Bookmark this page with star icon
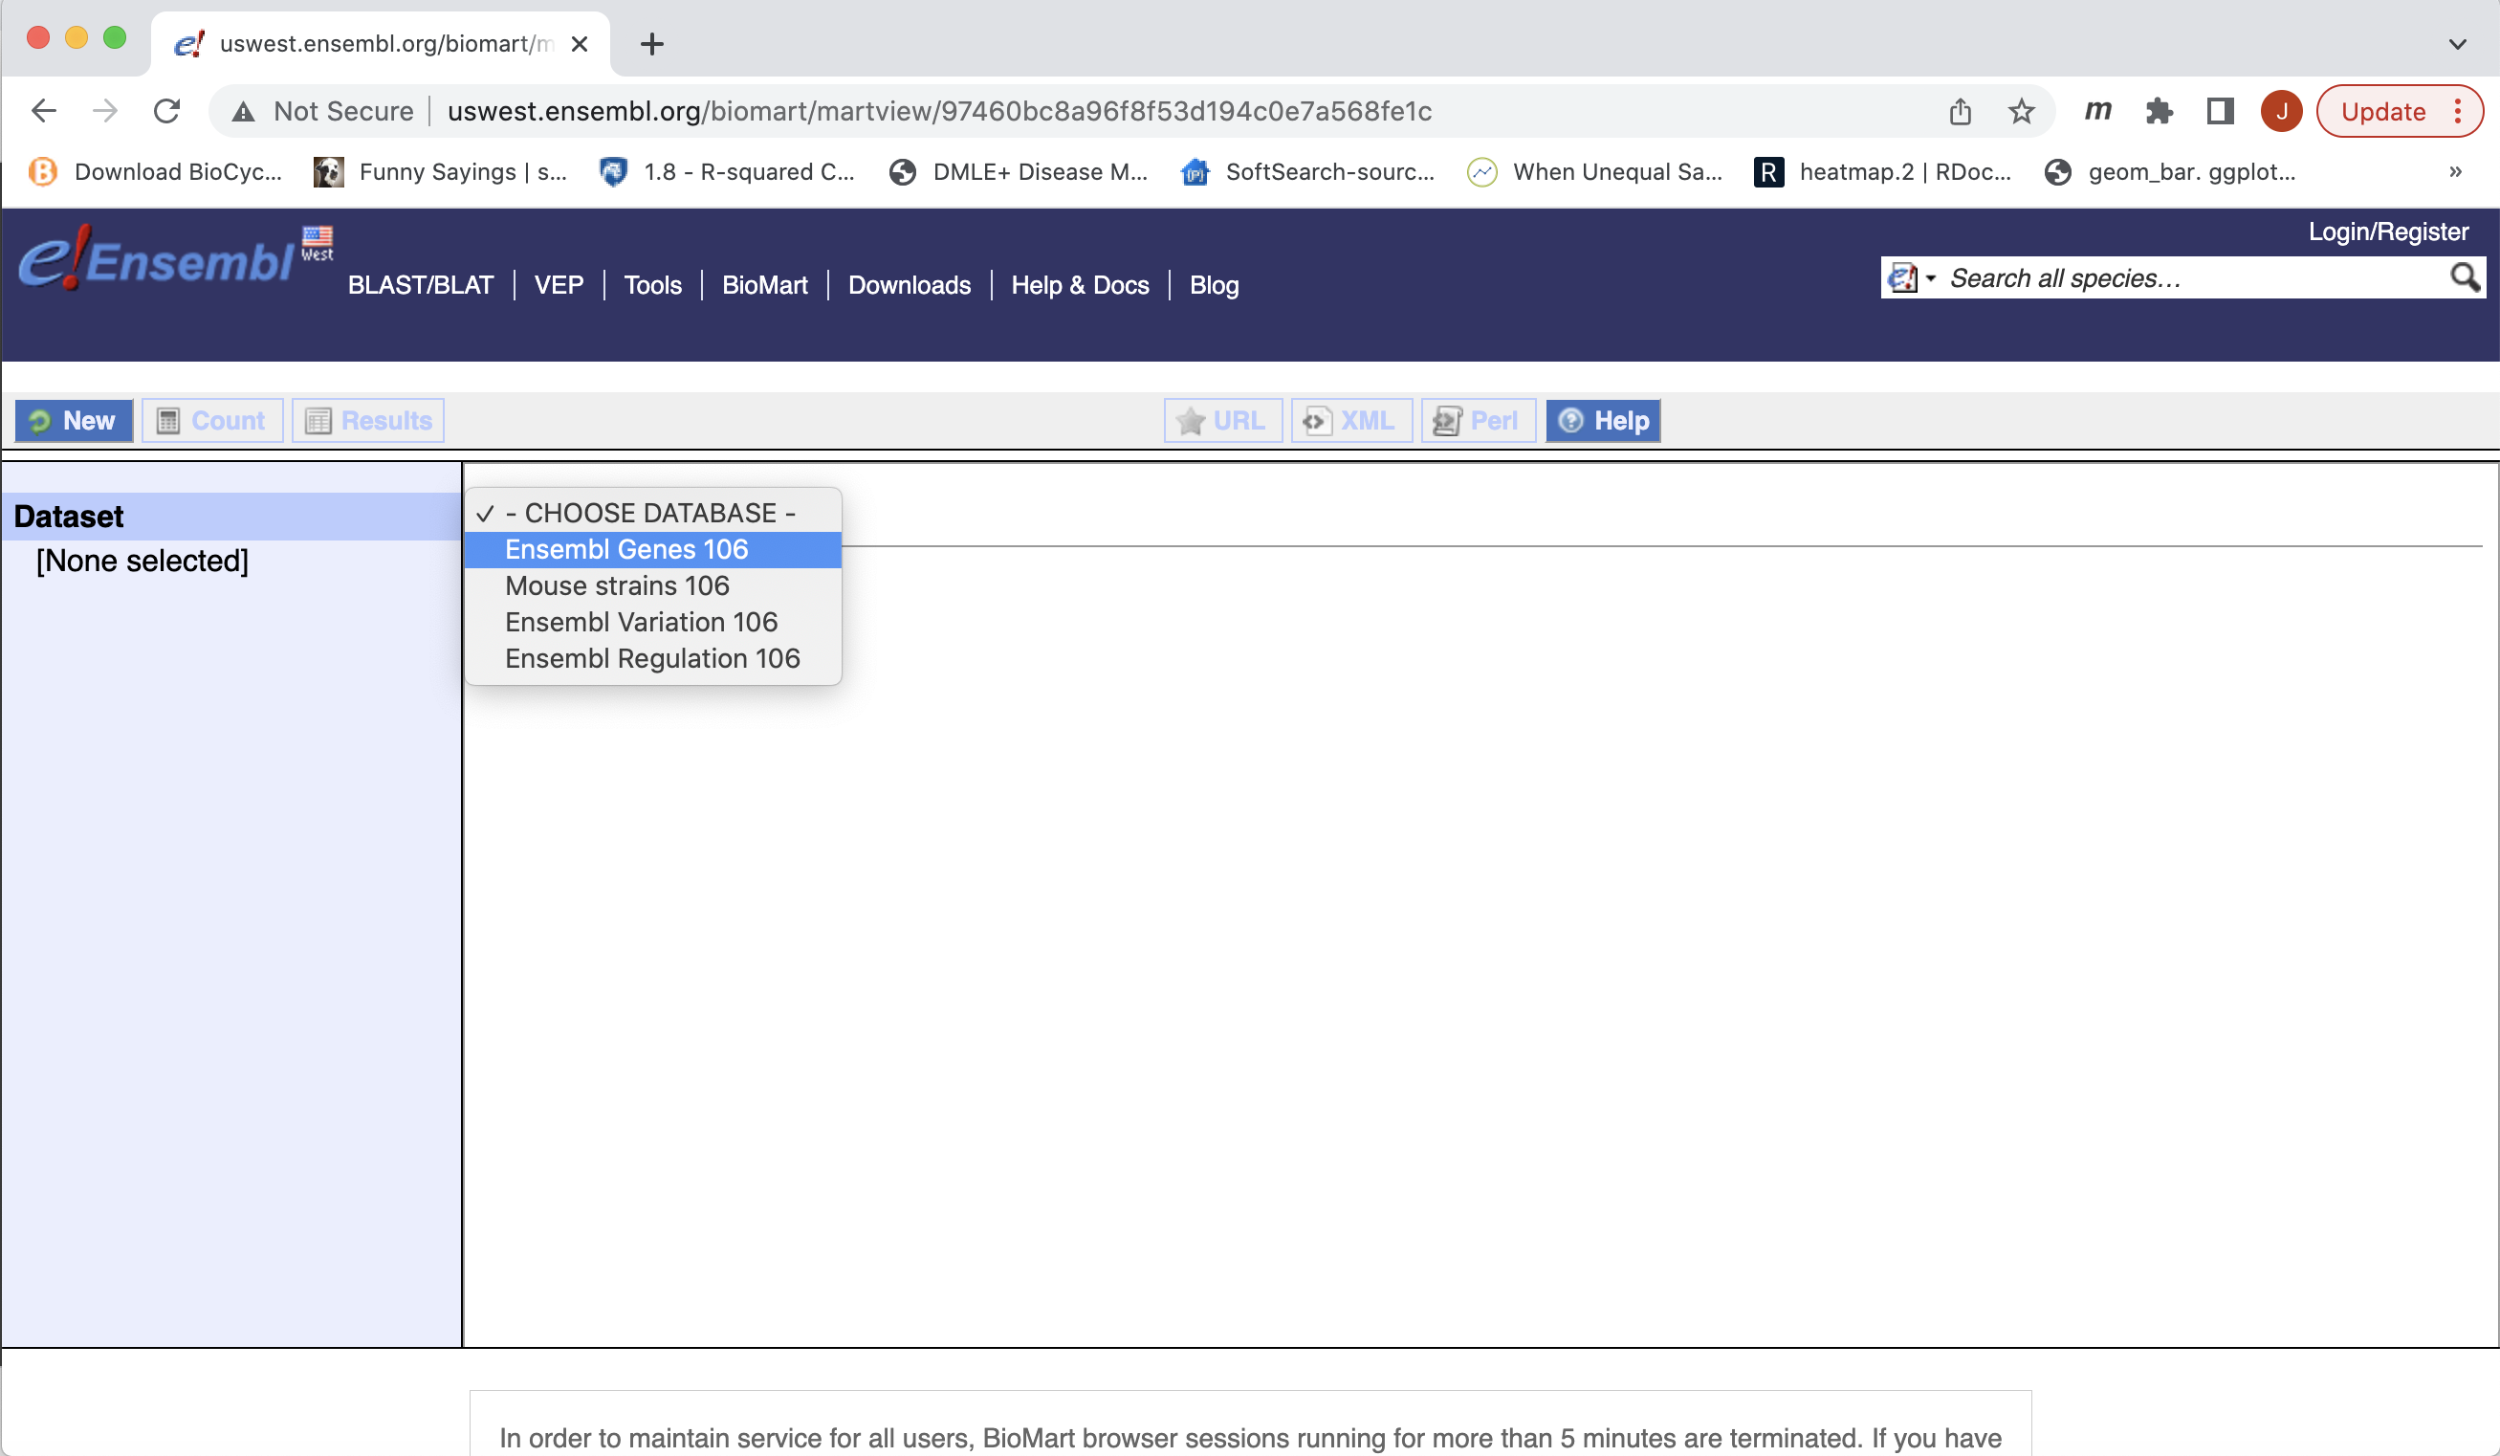Viewport: 2500px width, 1456px height. (x=2021, y=111)
